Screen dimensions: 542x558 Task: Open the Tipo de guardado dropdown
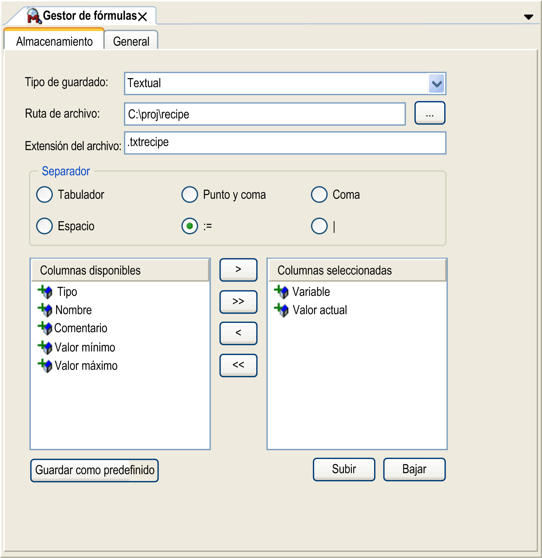pos(436,83)
